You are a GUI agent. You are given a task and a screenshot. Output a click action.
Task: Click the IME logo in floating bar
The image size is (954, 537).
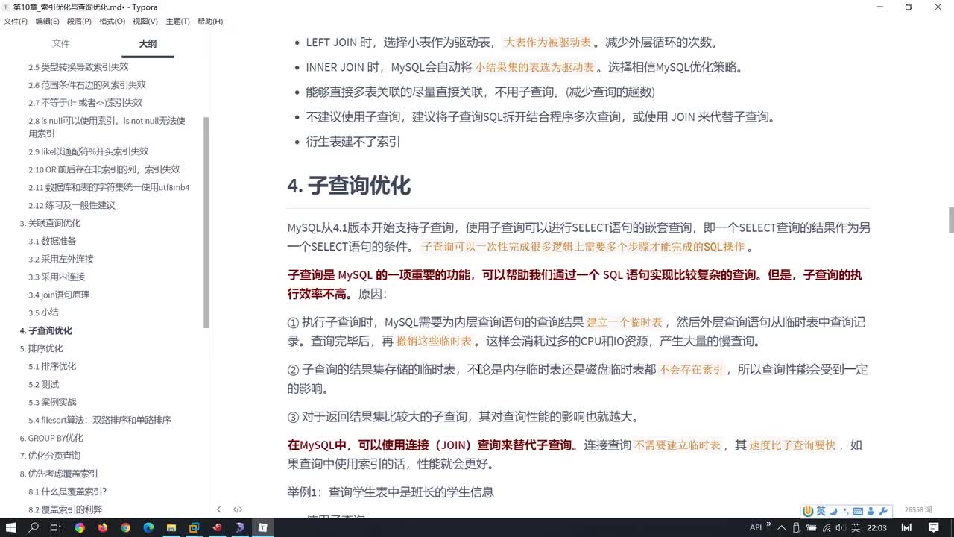[808, 511]
